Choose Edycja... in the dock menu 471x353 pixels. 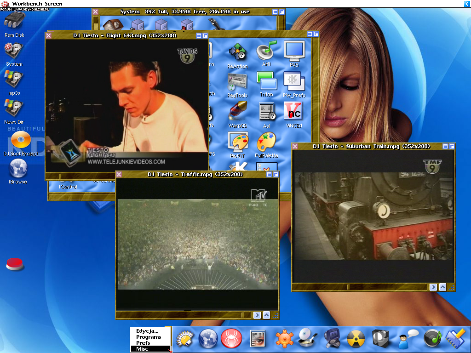[x=147, y=331]
